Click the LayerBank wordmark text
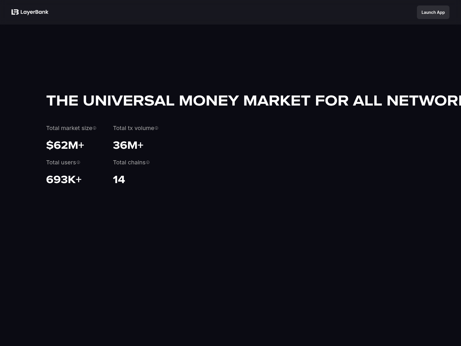The height and width of the screenshot is (346, 461). click(x=34, y=12)
